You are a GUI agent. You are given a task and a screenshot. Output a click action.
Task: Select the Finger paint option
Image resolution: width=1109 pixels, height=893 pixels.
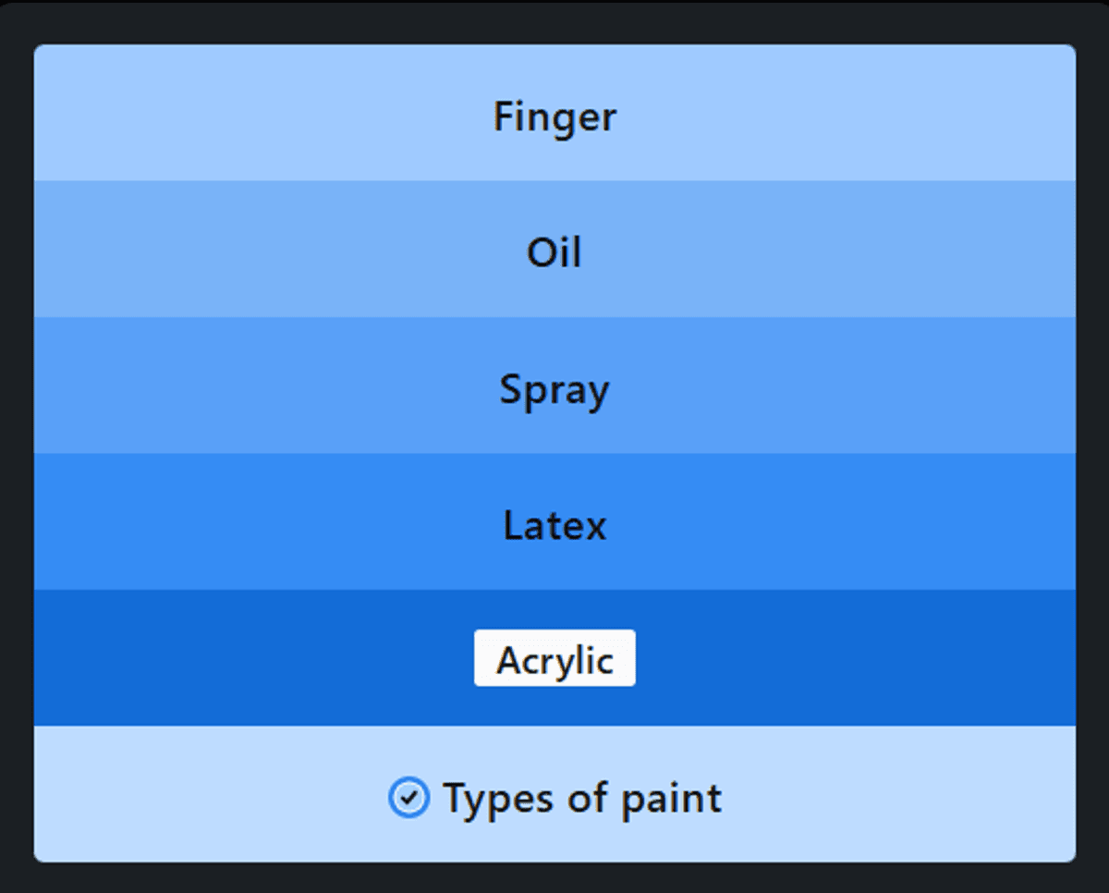coord(554,116)
